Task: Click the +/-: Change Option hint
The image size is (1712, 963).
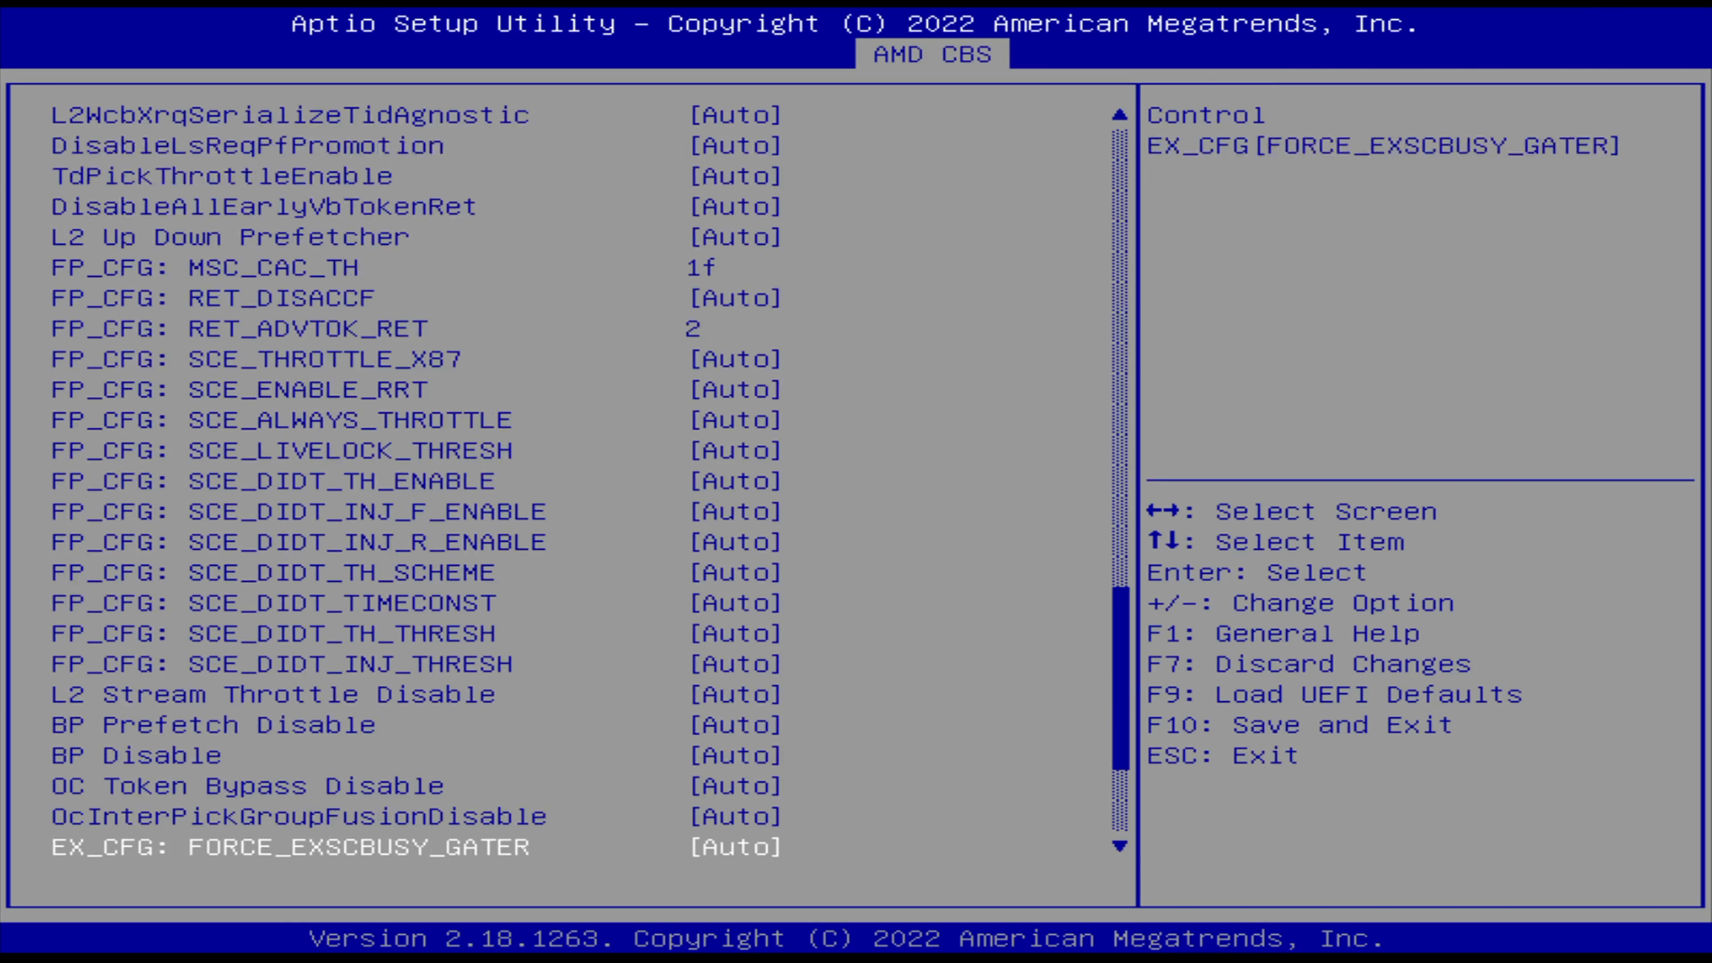Action: point(1300,604)
